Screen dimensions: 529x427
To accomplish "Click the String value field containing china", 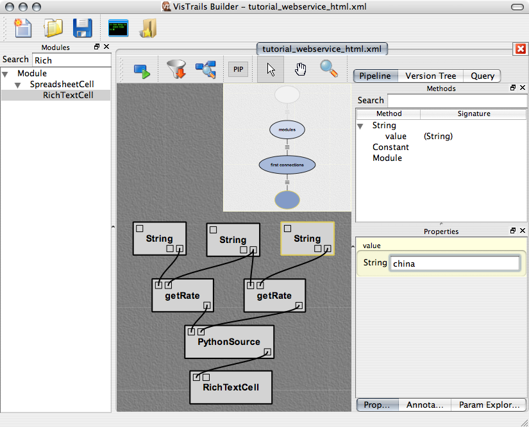I will 454,264.
